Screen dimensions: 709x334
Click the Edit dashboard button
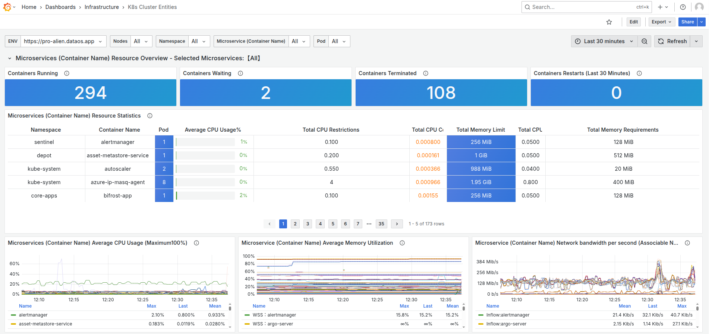(633, 22)
